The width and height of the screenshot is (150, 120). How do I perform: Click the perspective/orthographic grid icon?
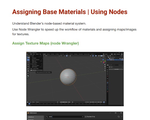(105, 70)
